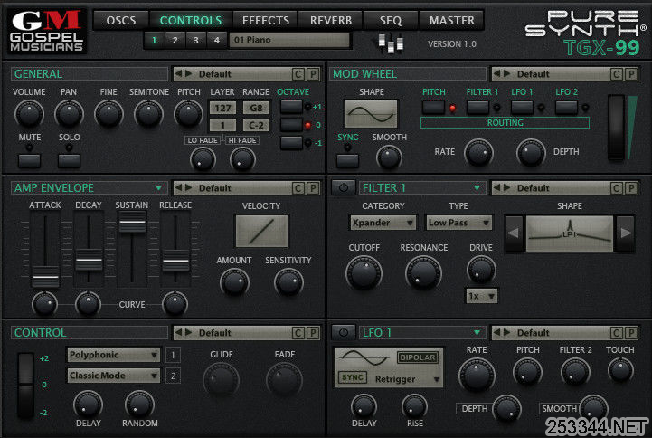Toggle the Solo button in General
652x438 pixels.
pyautogui.click(x=69, y=160)
